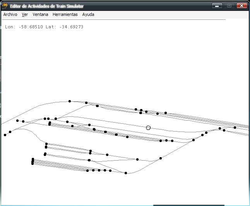Pick the first node in the bottom five-node row

(x=87, y=170)
